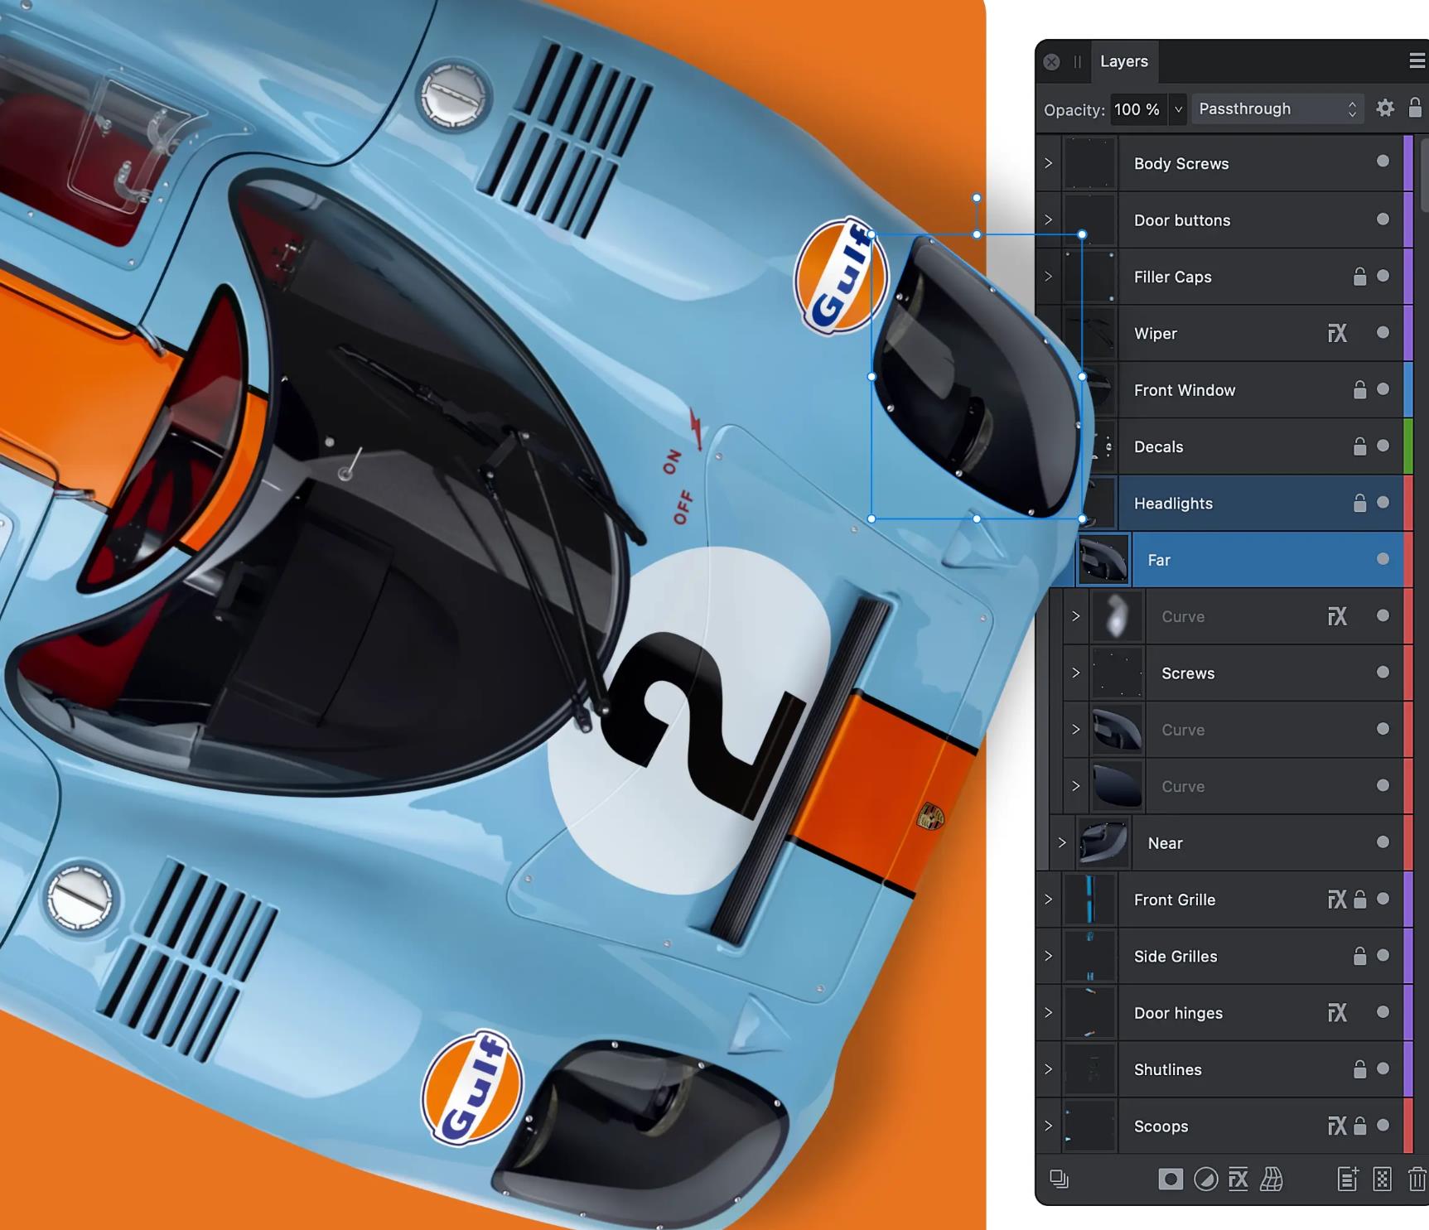1429x1230 pixels.
Task: Click the warp mesh icon in panel footer
Action: pyautogui.click(x=1272, y=1179)
